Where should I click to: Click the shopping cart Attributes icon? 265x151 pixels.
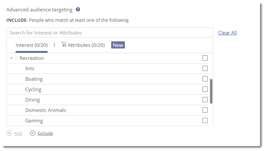[64, 45]
